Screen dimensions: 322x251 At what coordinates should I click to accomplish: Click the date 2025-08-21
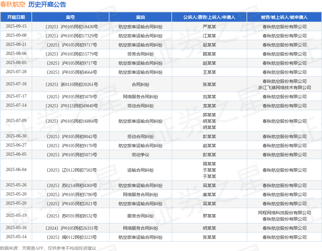16,45
